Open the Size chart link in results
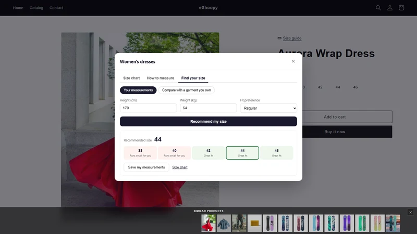 [x=180, y=167]
